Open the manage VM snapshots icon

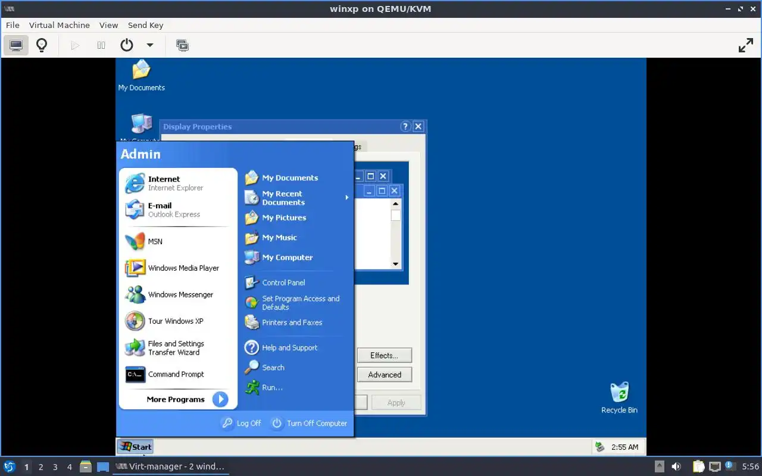click(x=183, y=45)
